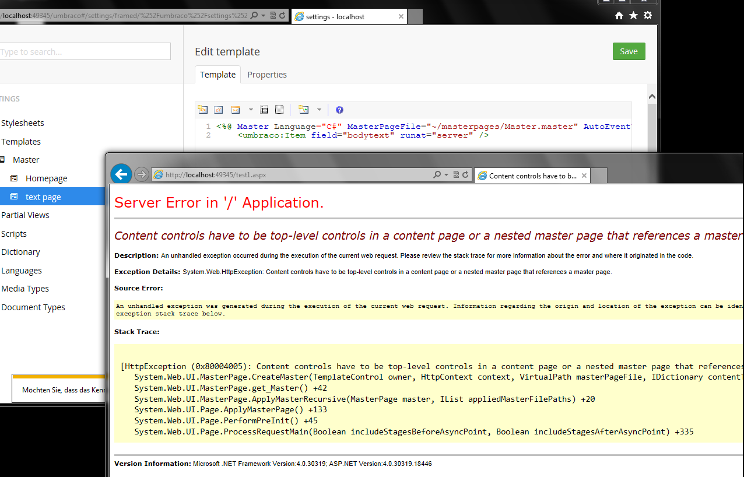This screenshot has width=744, height=477.
Task: Click the Home icon in the umbraco browser window
Action: click(x=619, y=16)
